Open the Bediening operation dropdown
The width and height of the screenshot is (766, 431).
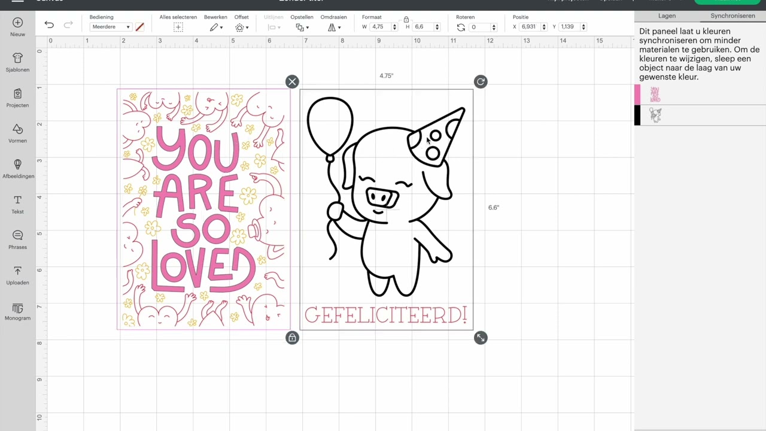click(x=111, y=27)
